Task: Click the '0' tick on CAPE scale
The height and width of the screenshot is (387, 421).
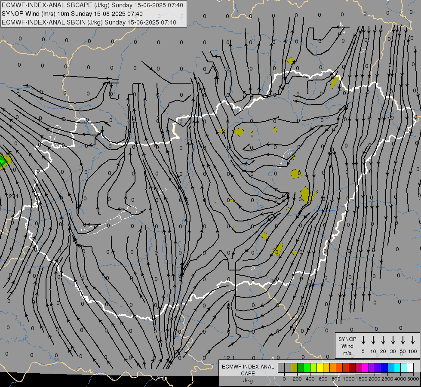Action: [x=284, y=379]
